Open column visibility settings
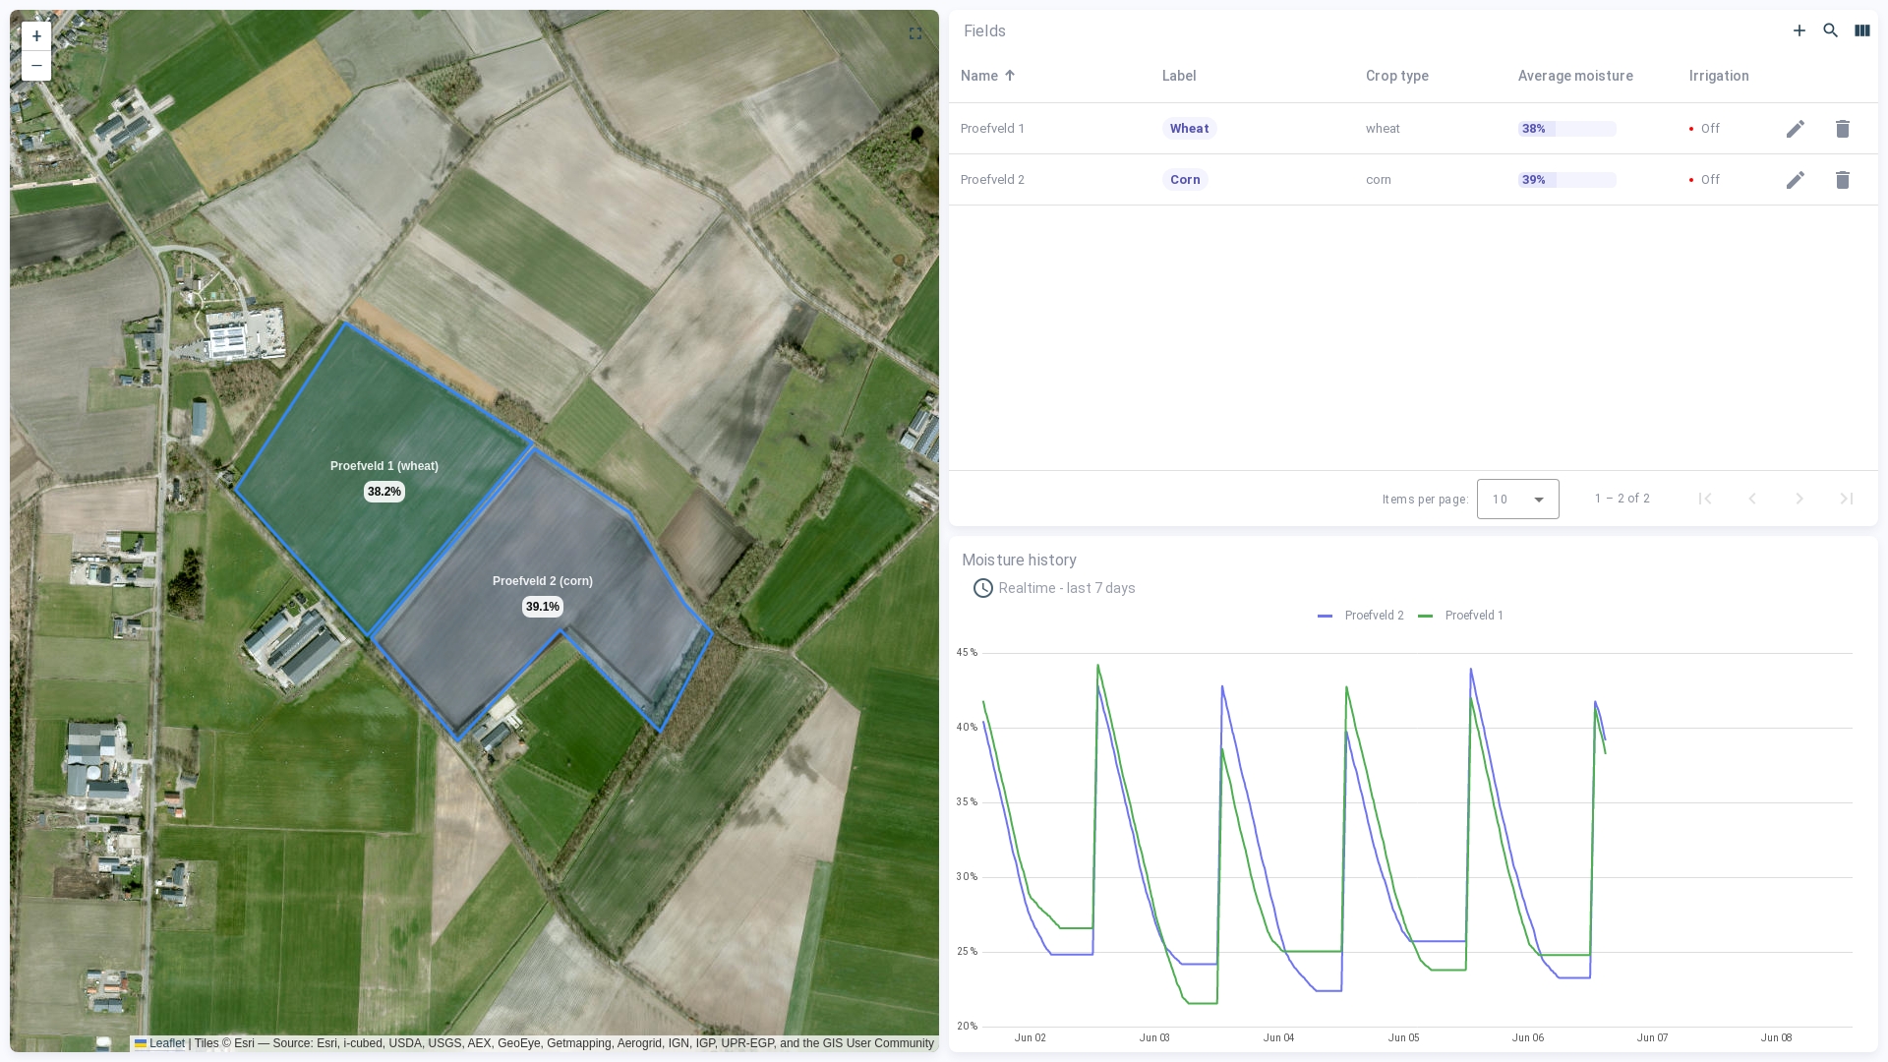The image size is (1888, 1062). (x=1862, y=30)
